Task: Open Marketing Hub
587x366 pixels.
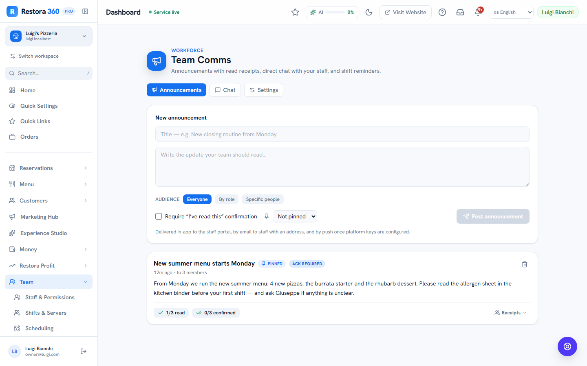Action: point(49,217)
